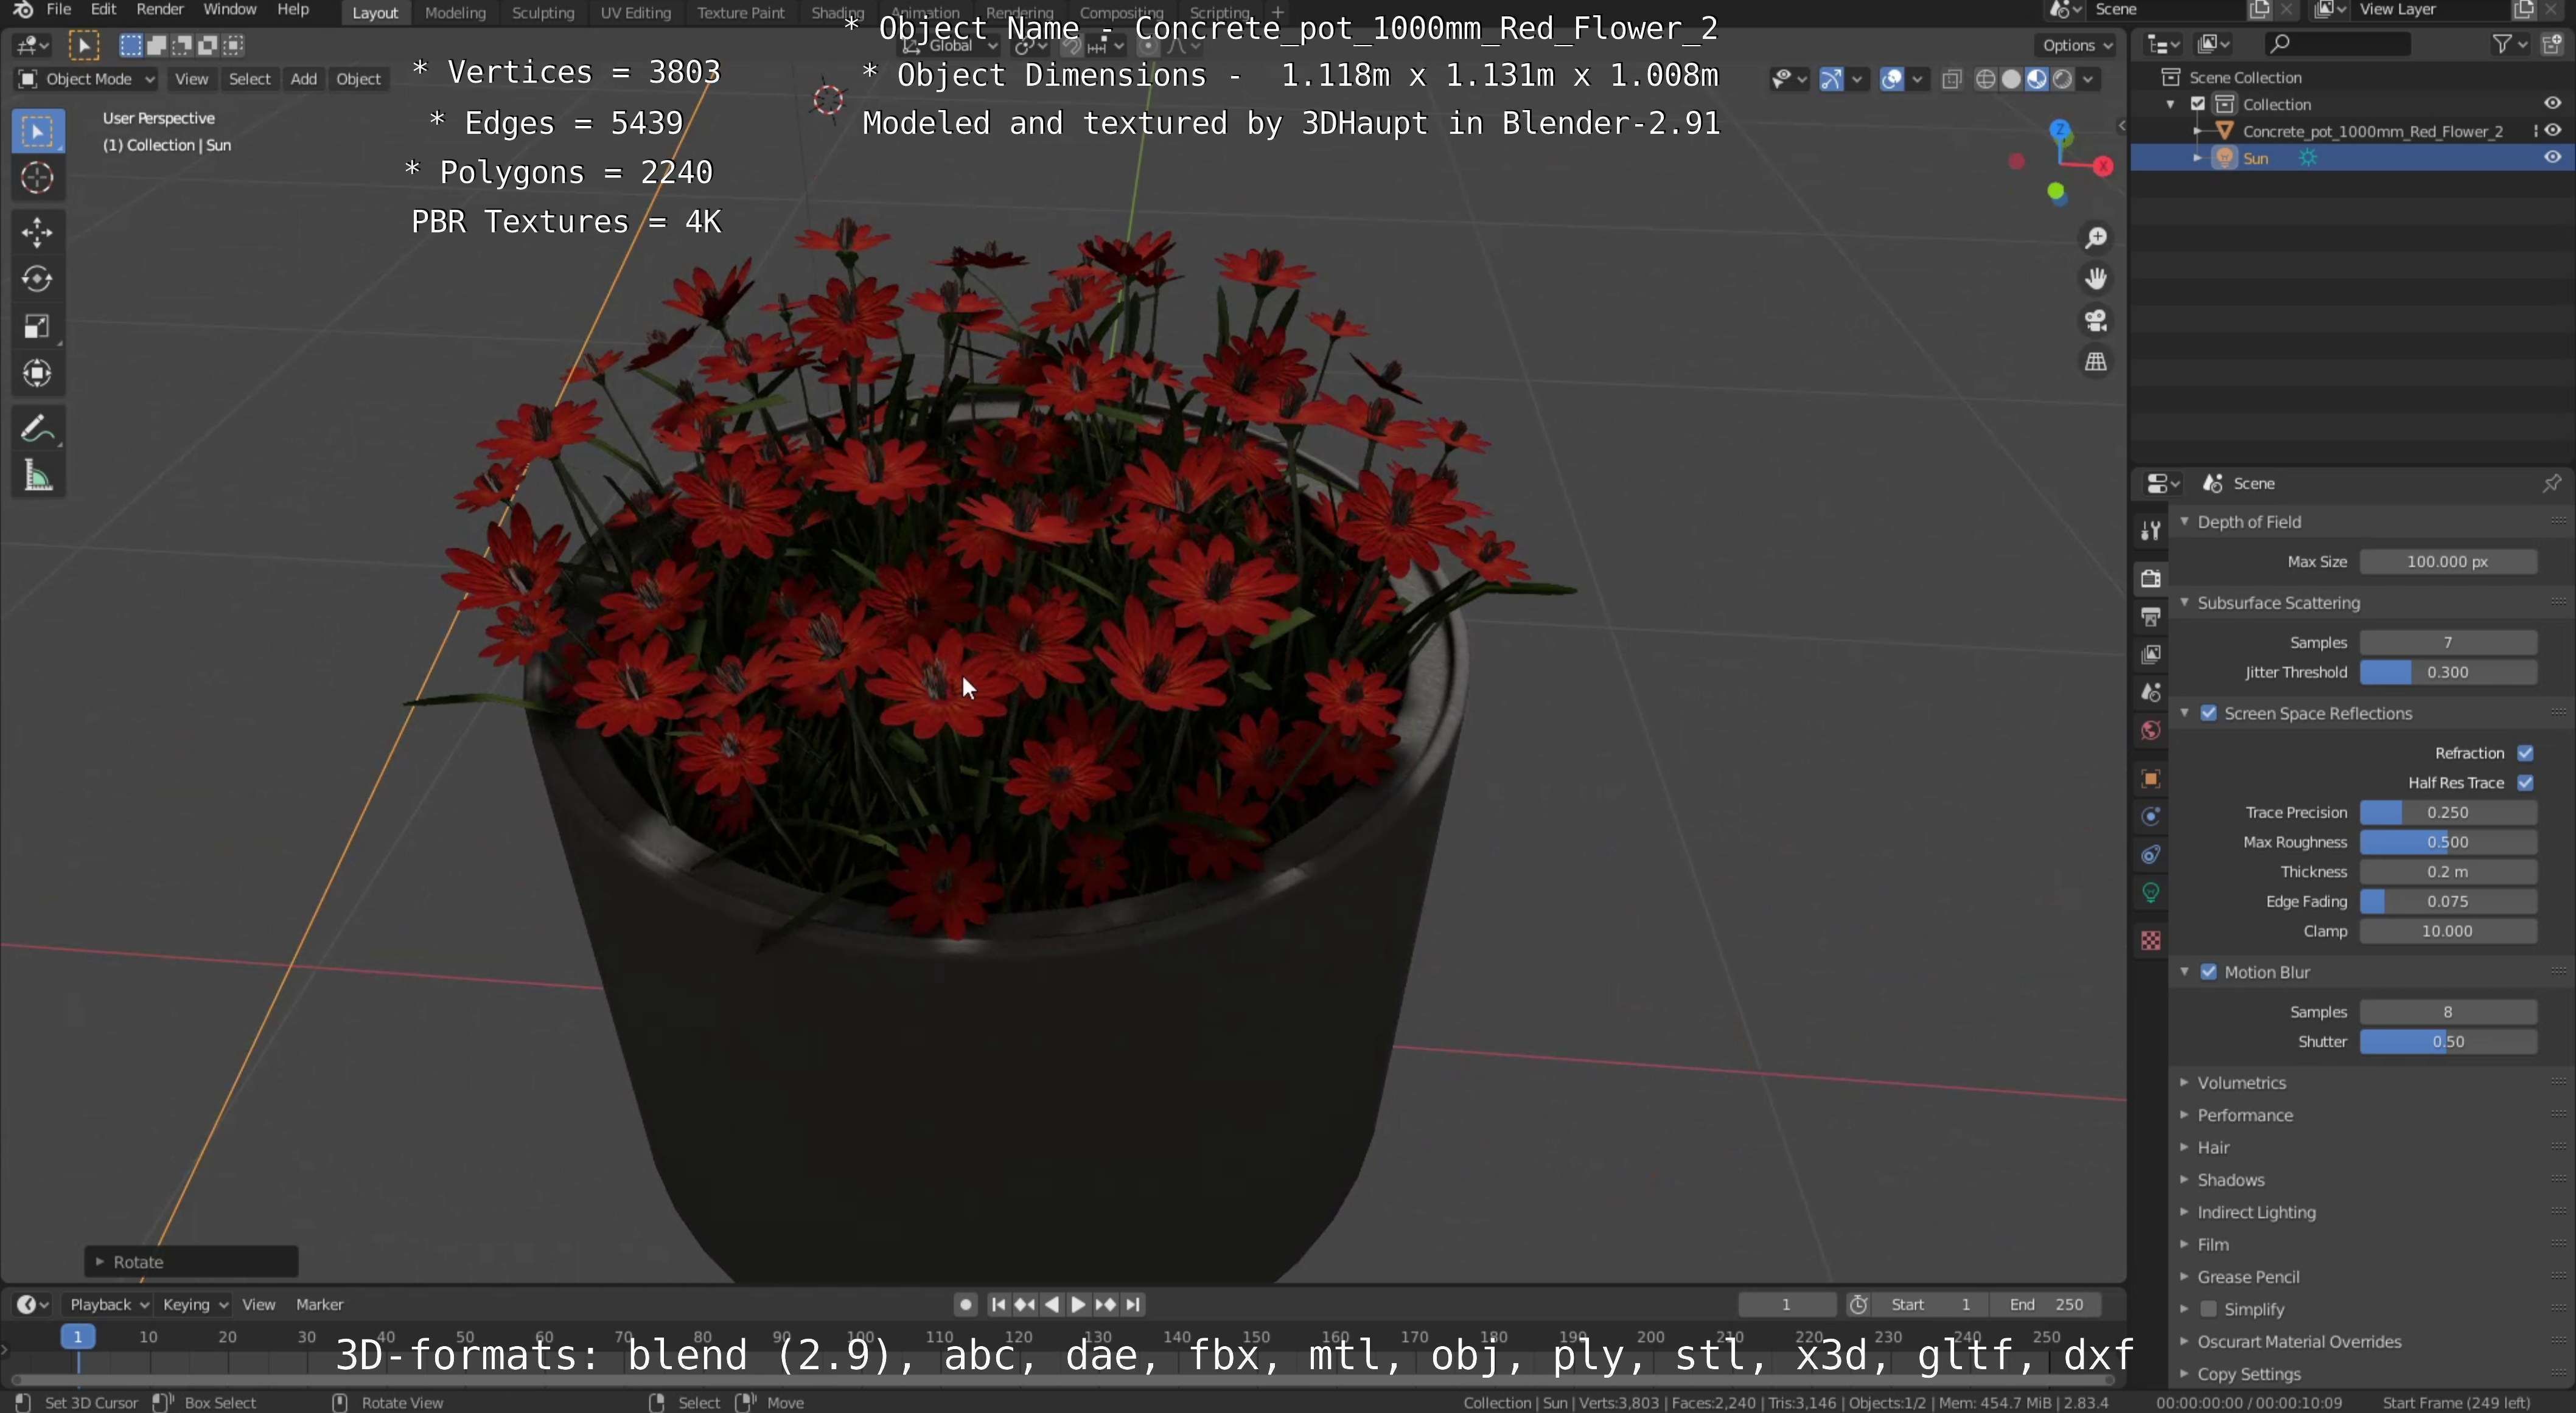The height and width of the screenshot is (1413, 2576).
Task: Hide Sun in viewport via eye icon
Action: click(2552, 158)
